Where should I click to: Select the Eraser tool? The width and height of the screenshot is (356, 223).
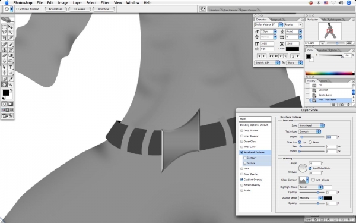[4, 55]
